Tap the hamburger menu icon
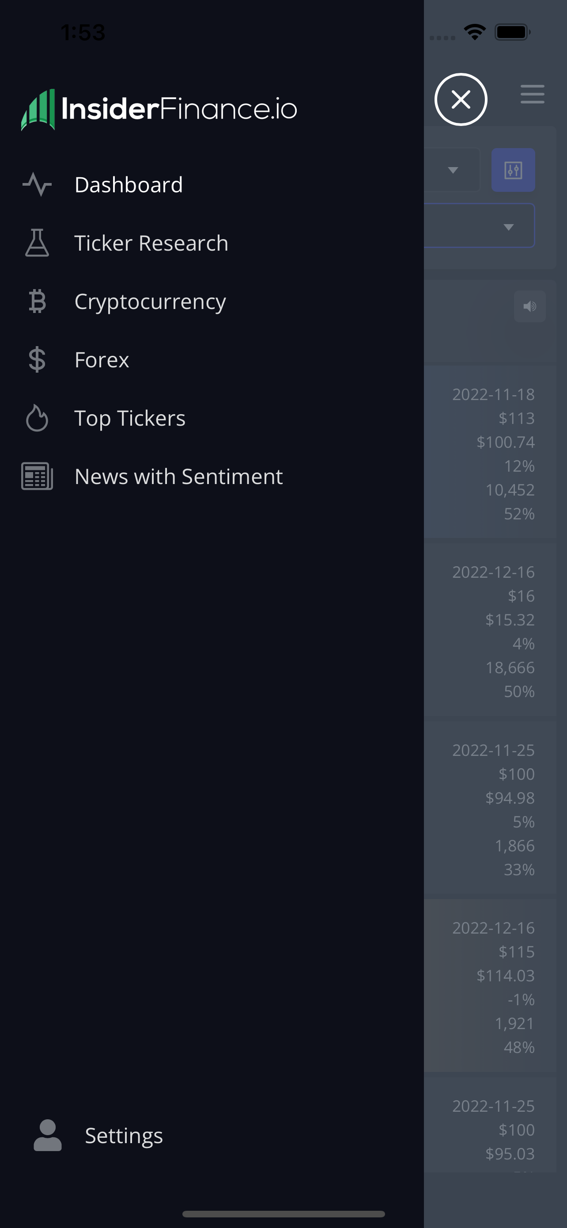Screen dimensions: 567x1228 tap(532, 94)
